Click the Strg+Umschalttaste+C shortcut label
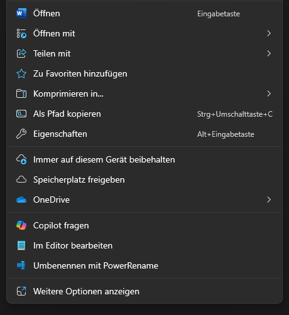The height and width of the screenshot is (315, 289). pyautogui.click(x=235, y=114)
